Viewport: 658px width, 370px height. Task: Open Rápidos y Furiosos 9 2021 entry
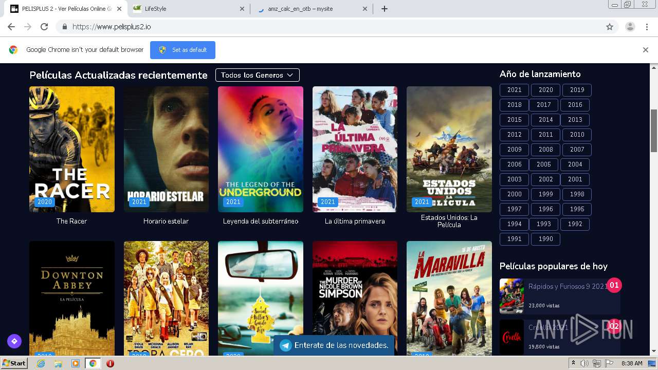pyautogui.click(x=560, y=296)
